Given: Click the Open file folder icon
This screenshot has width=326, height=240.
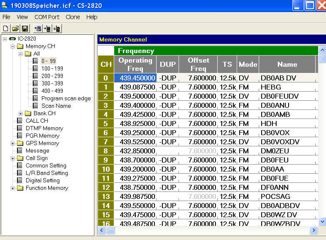Looking at the screenshot, I should [15, 29].
